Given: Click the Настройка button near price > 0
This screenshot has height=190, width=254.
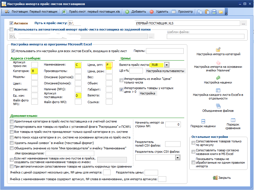Looking at the screenshot, I should tap(147, 93).
